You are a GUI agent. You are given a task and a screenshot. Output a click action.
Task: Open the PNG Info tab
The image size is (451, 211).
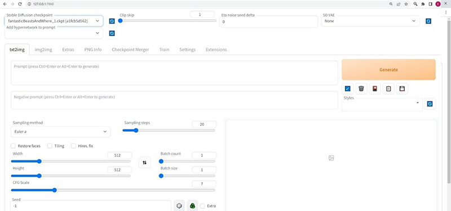click(93, 50)
